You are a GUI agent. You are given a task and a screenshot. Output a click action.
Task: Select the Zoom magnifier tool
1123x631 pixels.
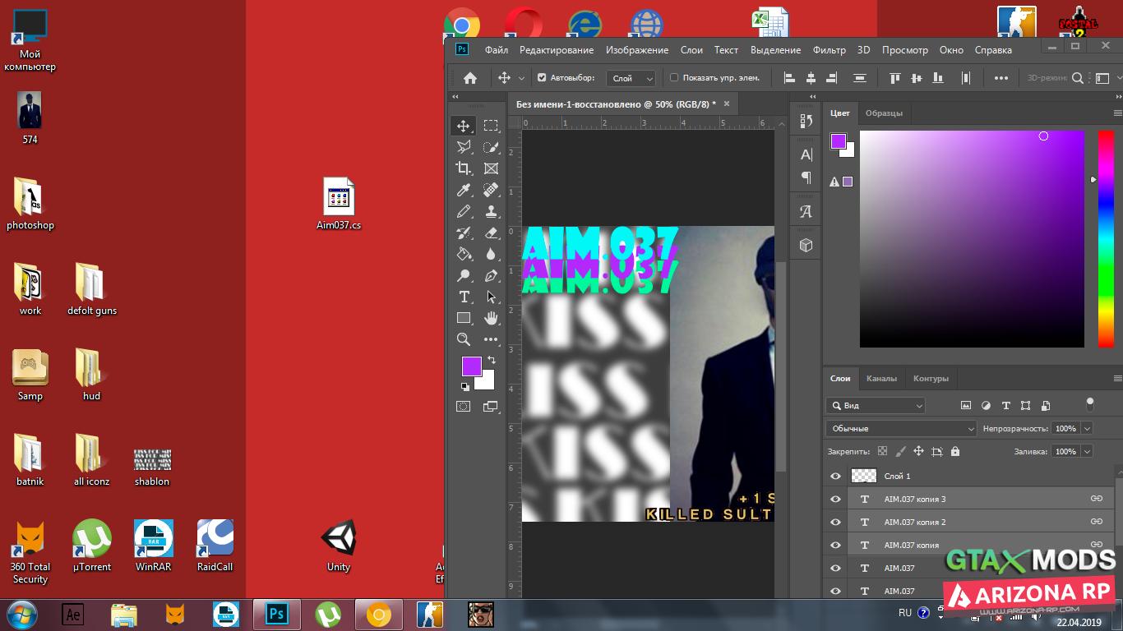click(464, 339)
